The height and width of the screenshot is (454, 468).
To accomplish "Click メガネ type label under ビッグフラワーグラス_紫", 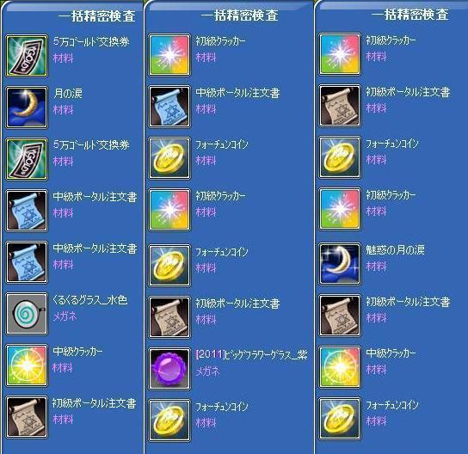I will (x=207, y=371).
